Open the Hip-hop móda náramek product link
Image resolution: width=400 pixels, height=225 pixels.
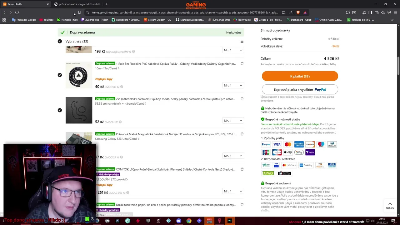coord(176,99)
